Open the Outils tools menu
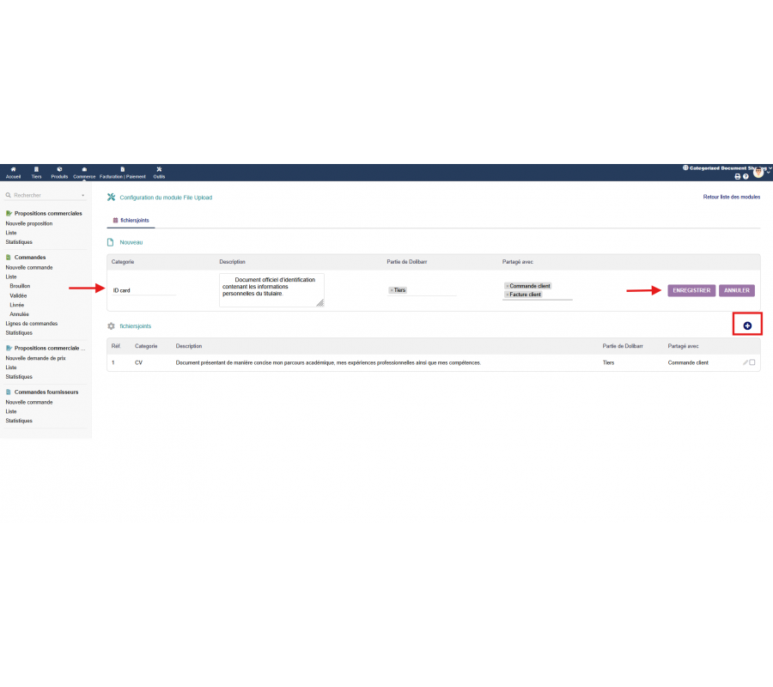Screen dimensions: 773x687 [159, 172]
